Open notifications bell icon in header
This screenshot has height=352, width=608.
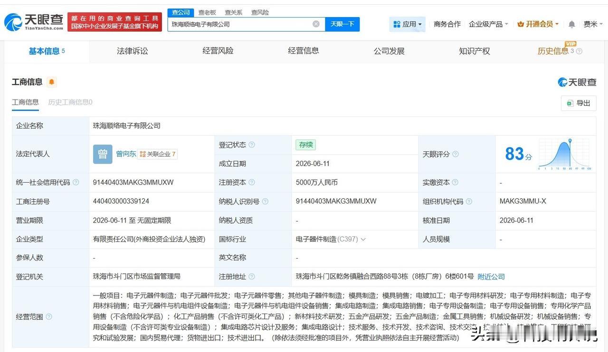[x=572, y=24]
